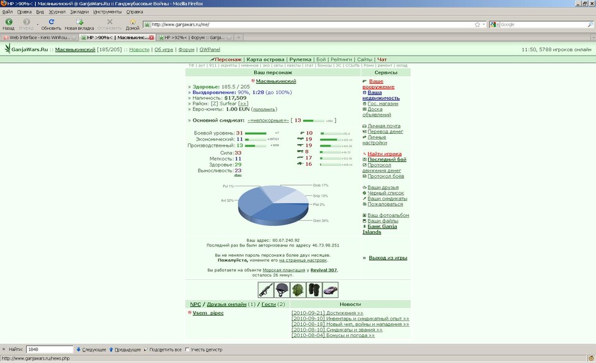Toggle Подсветить все highlighting
Screen dimensions: 596x363
(164, 350)
